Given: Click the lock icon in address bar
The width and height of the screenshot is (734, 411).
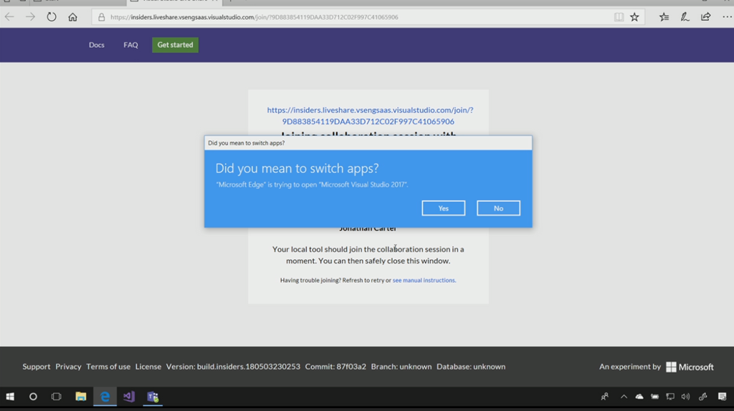Looking at the screenshot, I should pos(102,17).
